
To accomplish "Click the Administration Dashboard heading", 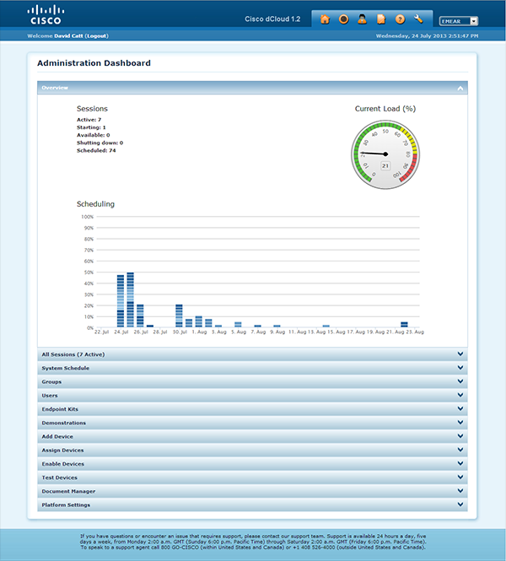I will pos(94,63).
